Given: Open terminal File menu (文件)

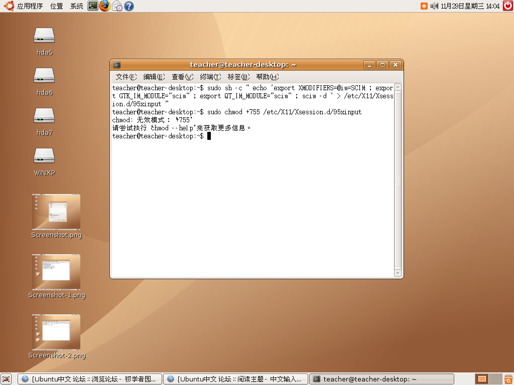Looking at the screenshot, I should 126,77.
